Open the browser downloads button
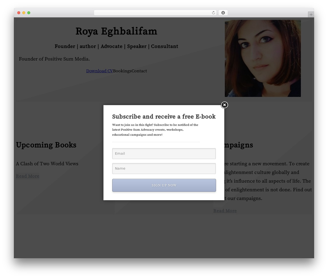 pyautogui.click(x=223, y=13)
